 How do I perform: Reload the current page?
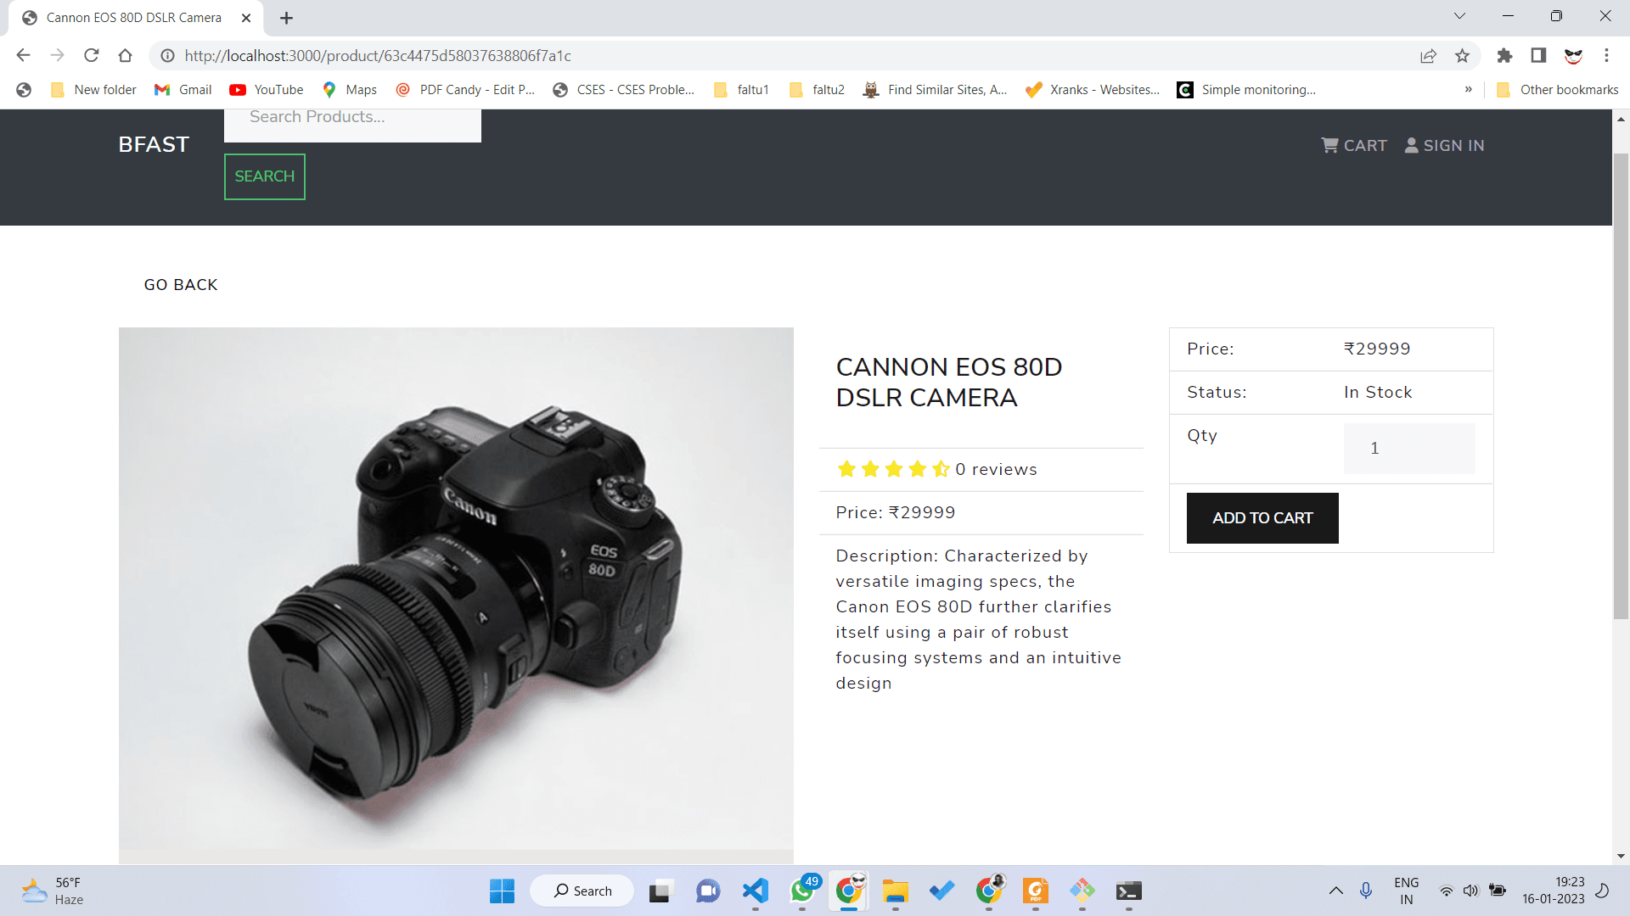(x=92, y=56)
